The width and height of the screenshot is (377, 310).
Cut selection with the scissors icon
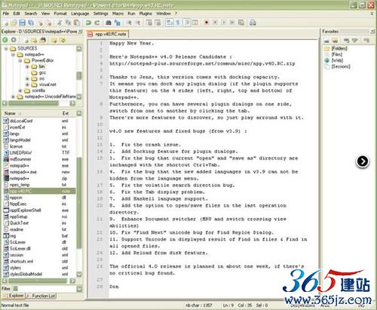point(60,23)
